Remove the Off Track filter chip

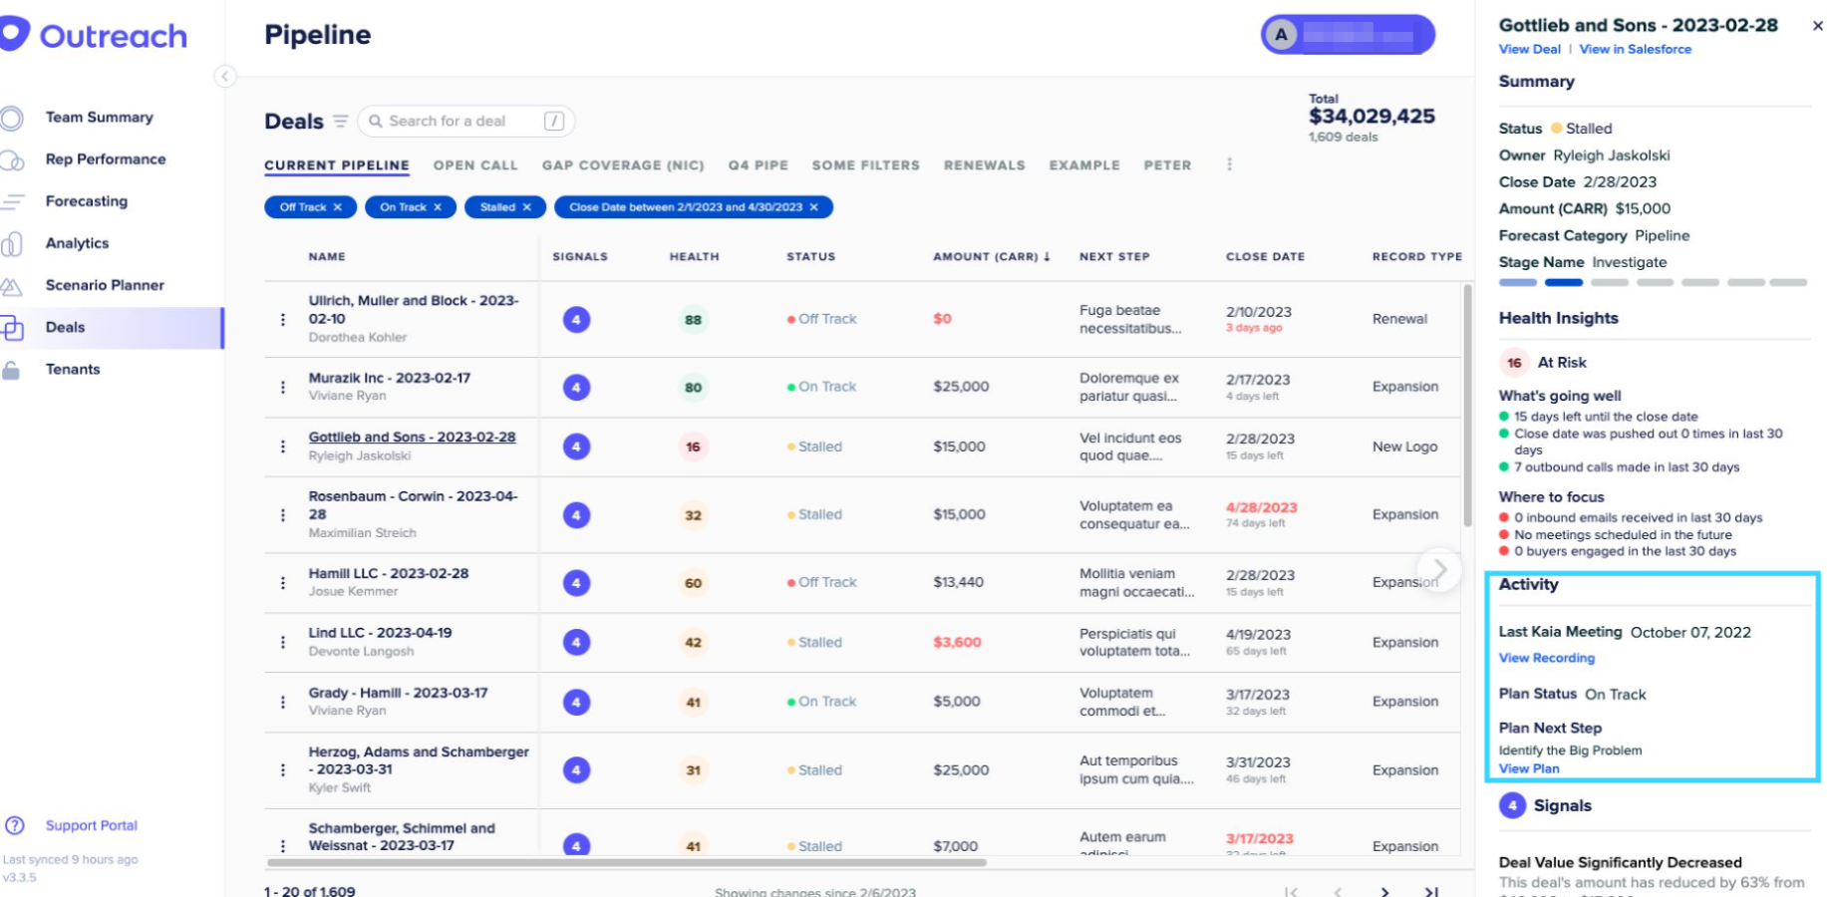point(338,207)
